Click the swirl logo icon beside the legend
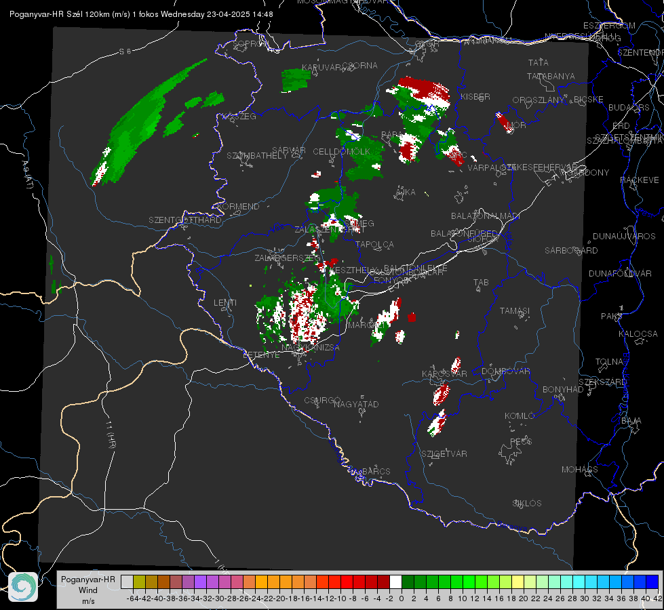The height and width of the screenshot is (610, 664). click(23, 587)
